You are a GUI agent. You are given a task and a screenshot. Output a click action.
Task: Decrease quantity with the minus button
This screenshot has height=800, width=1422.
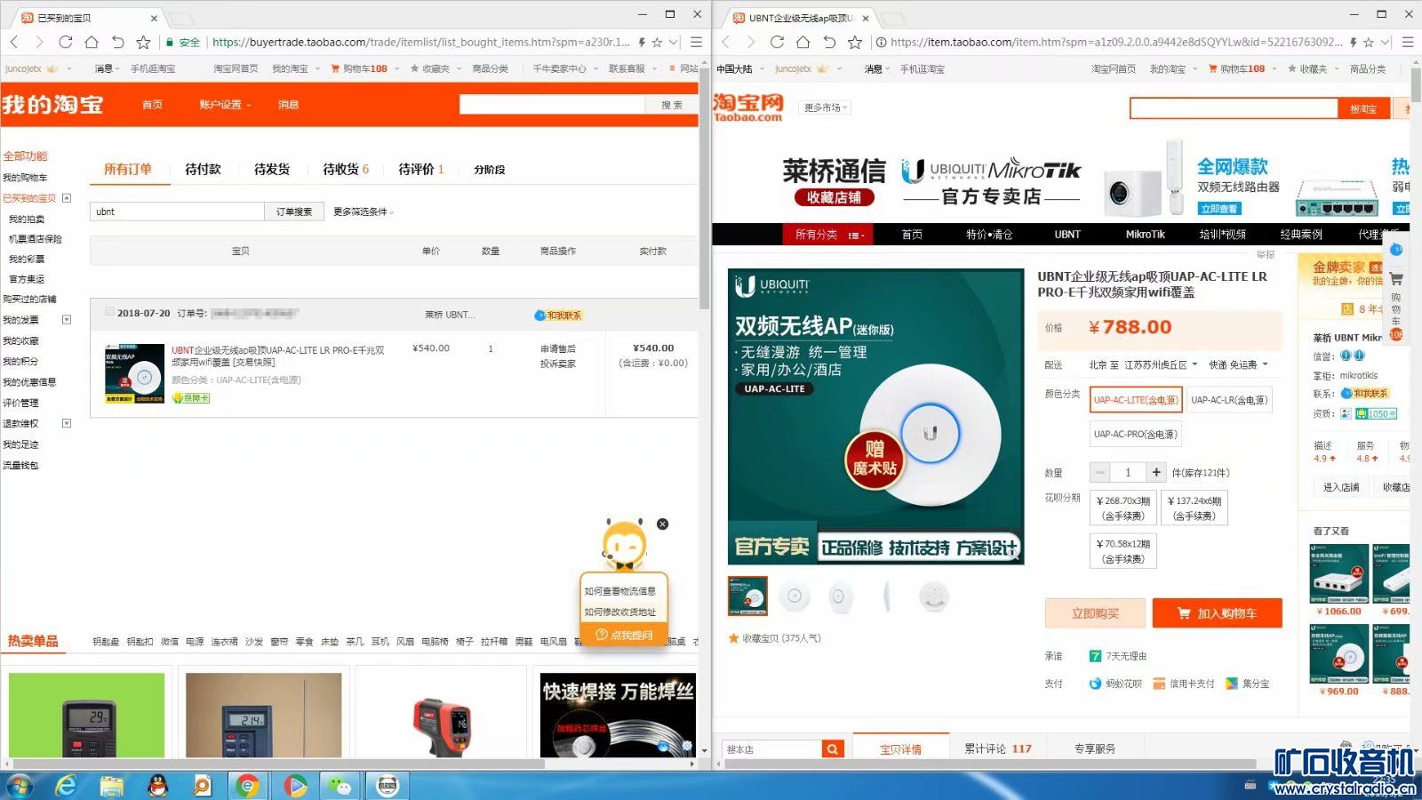[x=1100, y=473]
